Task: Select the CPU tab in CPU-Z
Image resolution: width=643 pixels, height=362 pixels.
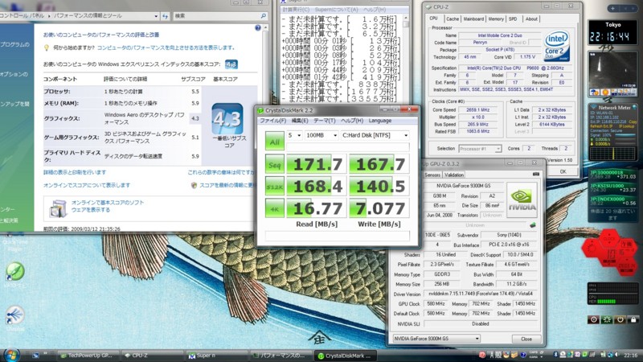Action: pyautogui.click(x=433, y=19)
